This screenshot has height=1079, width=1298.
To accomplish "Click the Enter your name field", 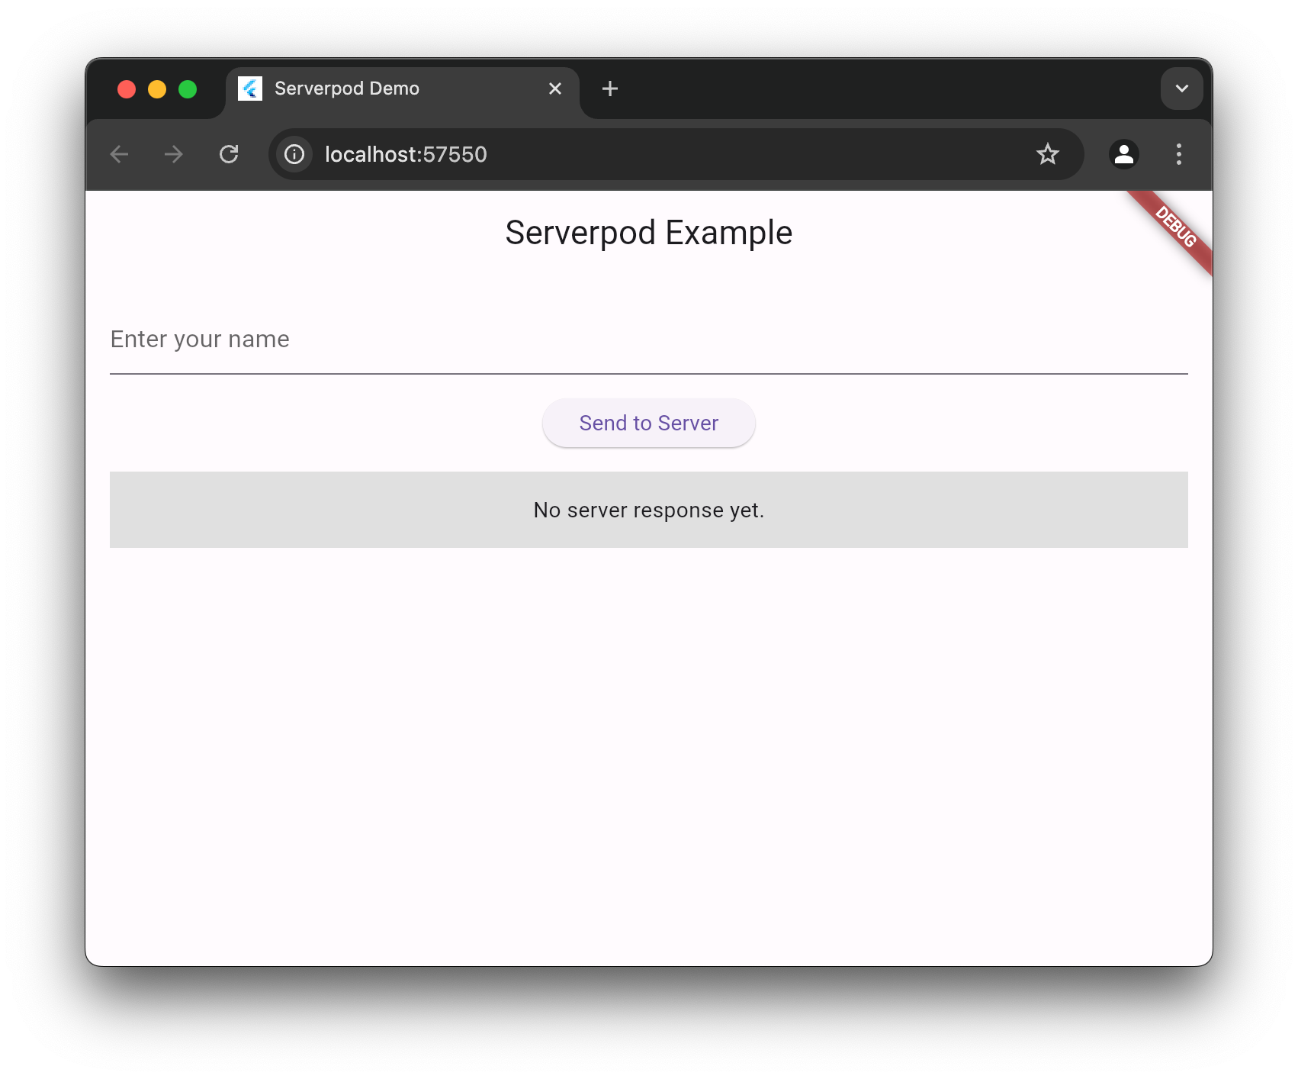I will coord(648,340).
